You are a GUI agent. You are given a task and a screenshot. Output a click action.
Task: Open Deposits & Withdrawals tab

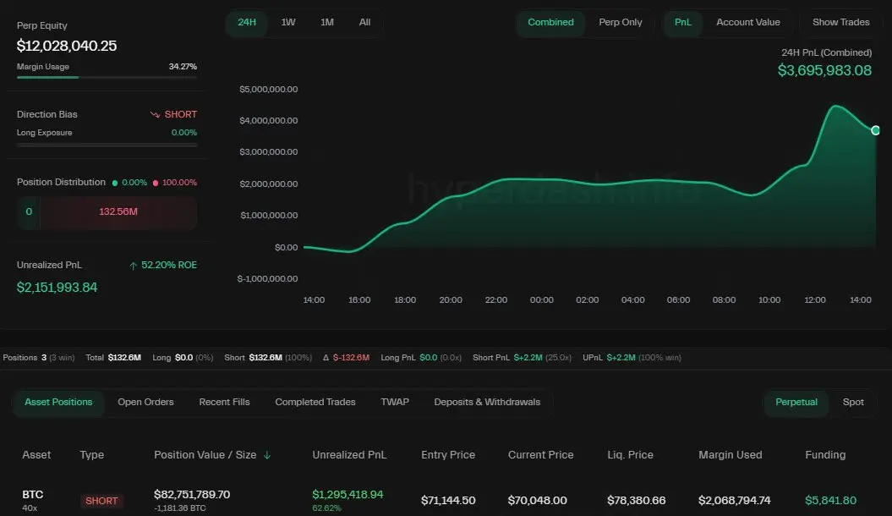point(487,402)
